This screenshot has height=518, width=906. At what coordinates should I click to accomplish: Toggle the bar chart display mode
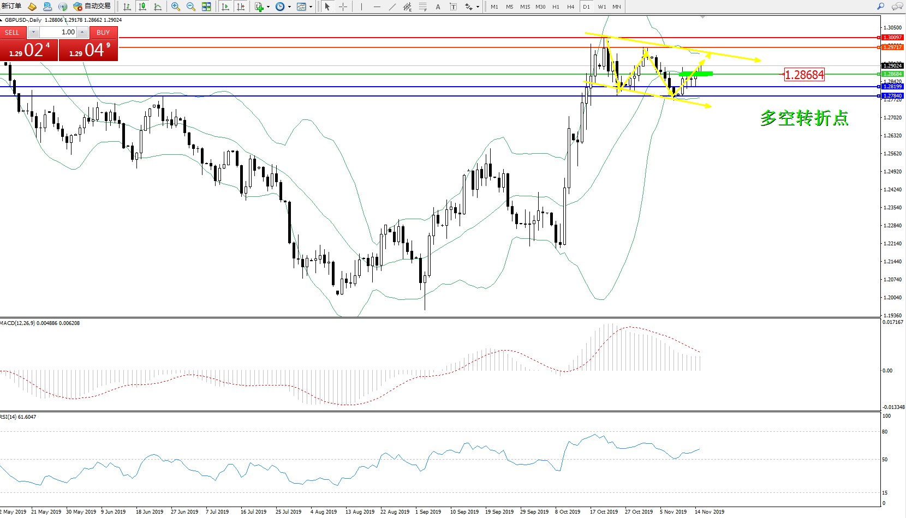click(127, 7)
